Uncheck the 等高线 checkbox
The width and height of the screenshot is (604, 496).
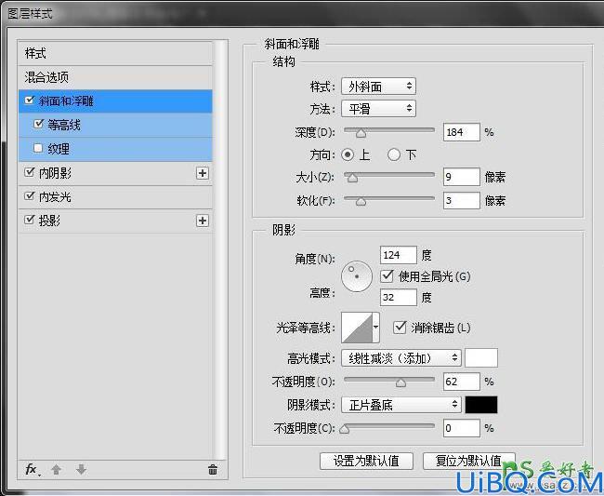click(x=38, y=124)
